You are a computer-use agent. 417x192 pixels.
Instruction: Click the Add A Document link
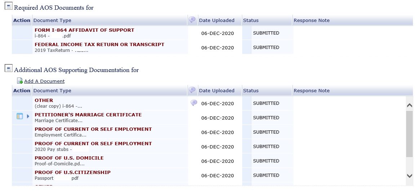pos(44,81)
